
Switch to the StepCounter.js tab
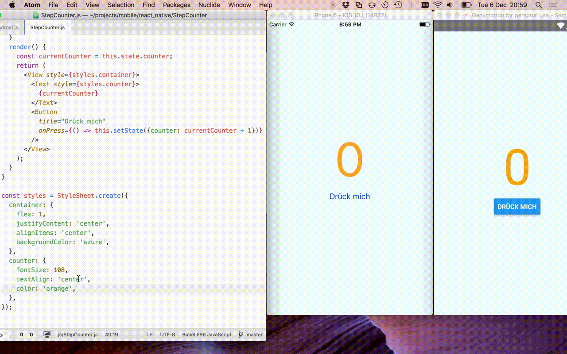point(48,27)
